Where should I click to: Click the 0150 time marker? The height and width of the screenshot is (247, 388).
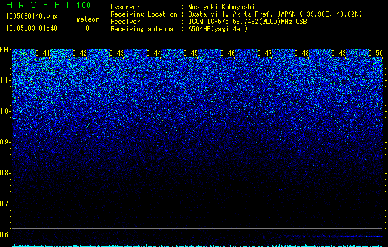[x=376, y=53]
